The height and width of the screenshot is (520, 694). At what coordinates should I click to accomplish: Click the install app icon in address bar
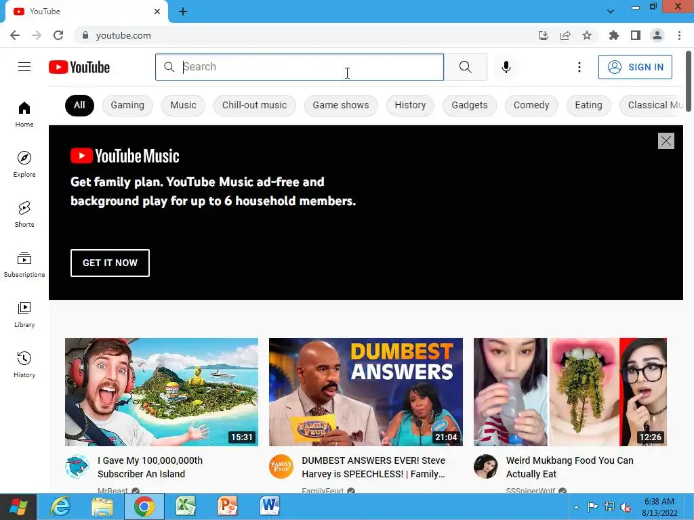[543, 35]
